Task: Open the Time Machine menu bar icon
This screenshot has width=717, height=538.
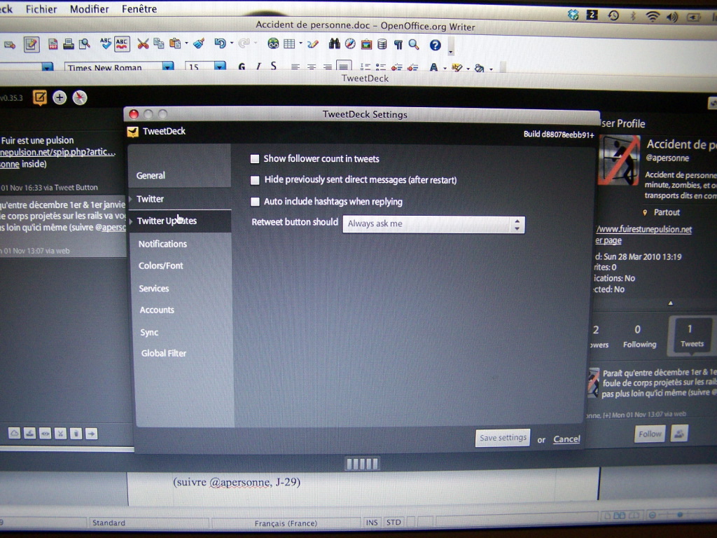Action: pos(613,15)
